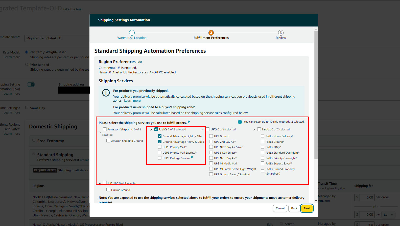This screenshot has width=400, height=226.
Task: Select FedEx Home Delivery checkbox
Action: click(x=263, y=136)
